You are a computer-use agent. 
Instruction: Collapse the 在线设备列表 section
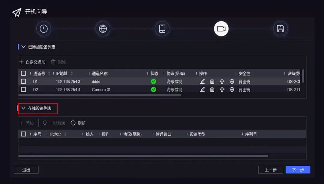coord(23,108)
